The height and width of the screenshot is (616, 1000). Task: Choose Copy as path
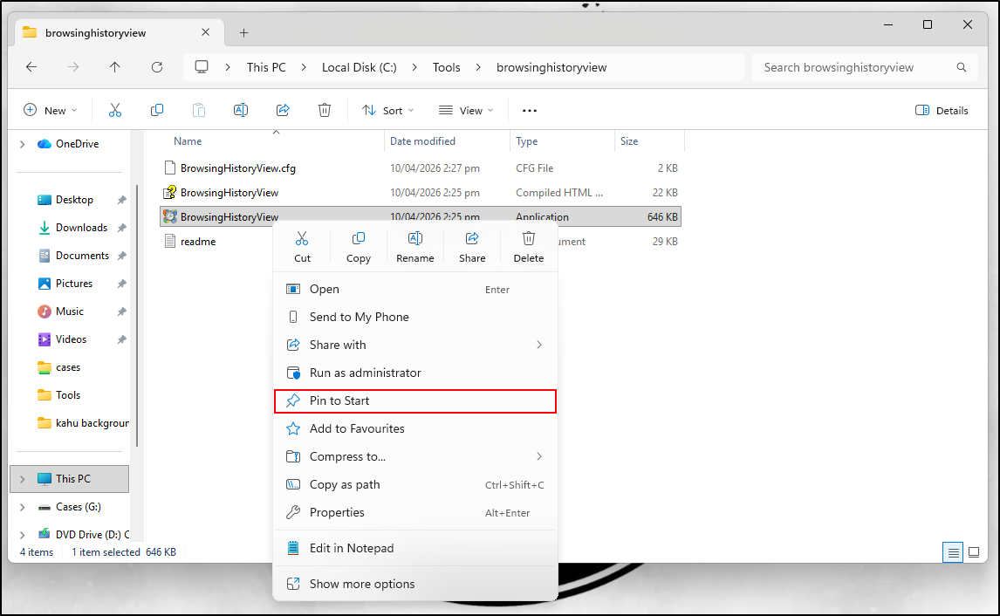tap(415, 484)
